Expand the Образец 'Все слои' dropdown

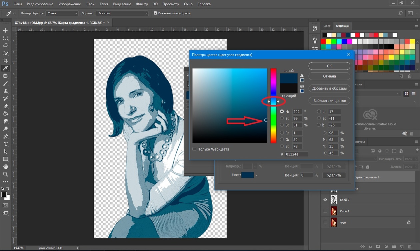click(122, 13)
